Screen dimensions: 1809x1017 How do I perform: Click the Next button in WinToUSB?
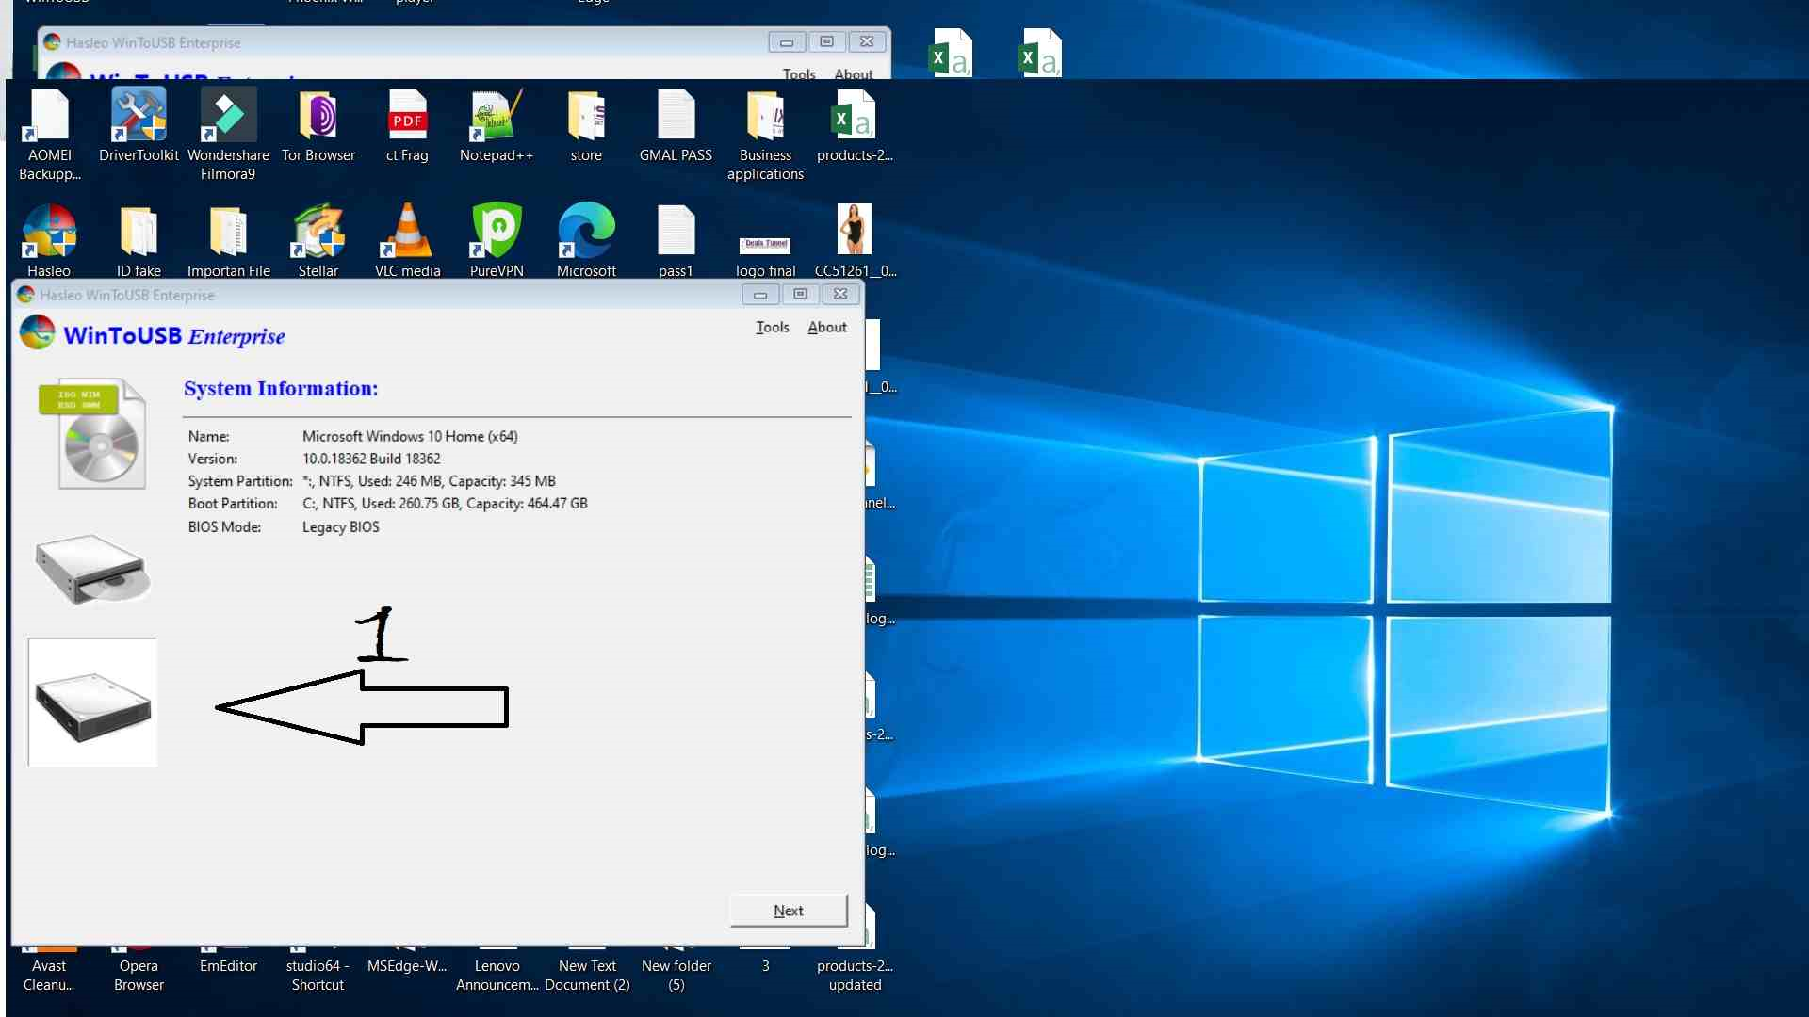pyautogui.click(x=788, y=911)
